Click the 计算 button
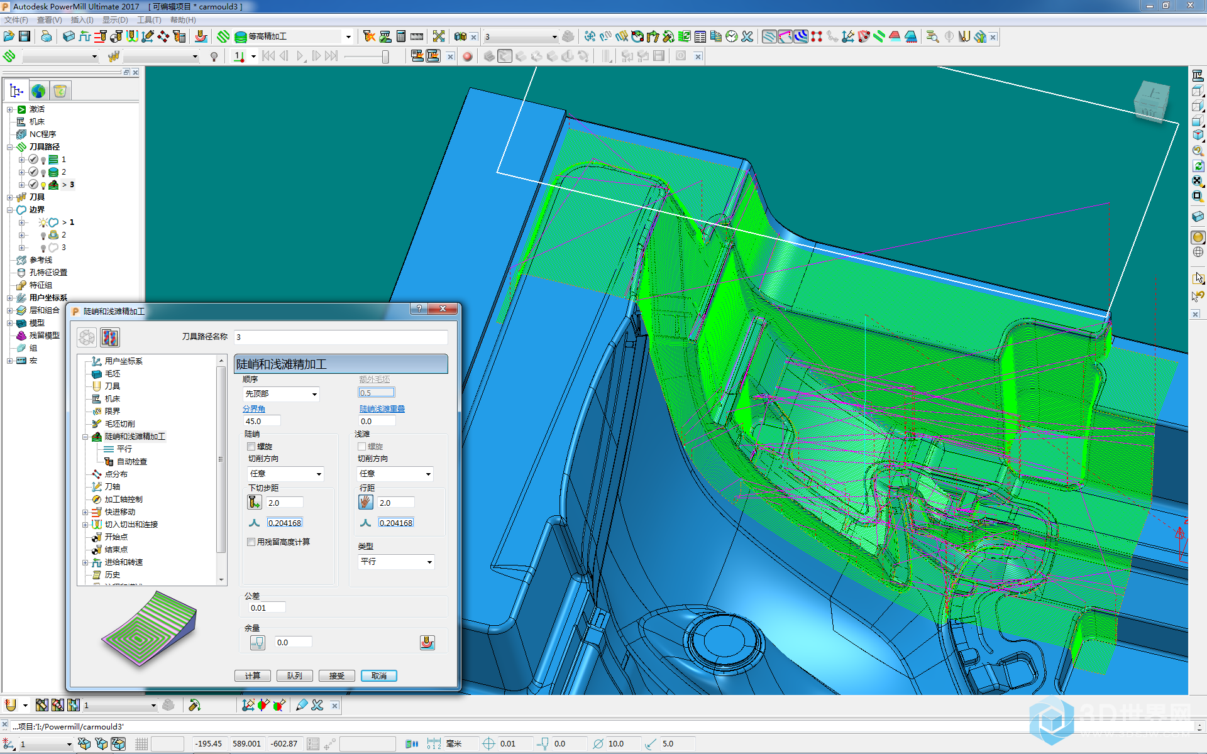Viewport: 1207px width, 754px height. click(253, 675)
